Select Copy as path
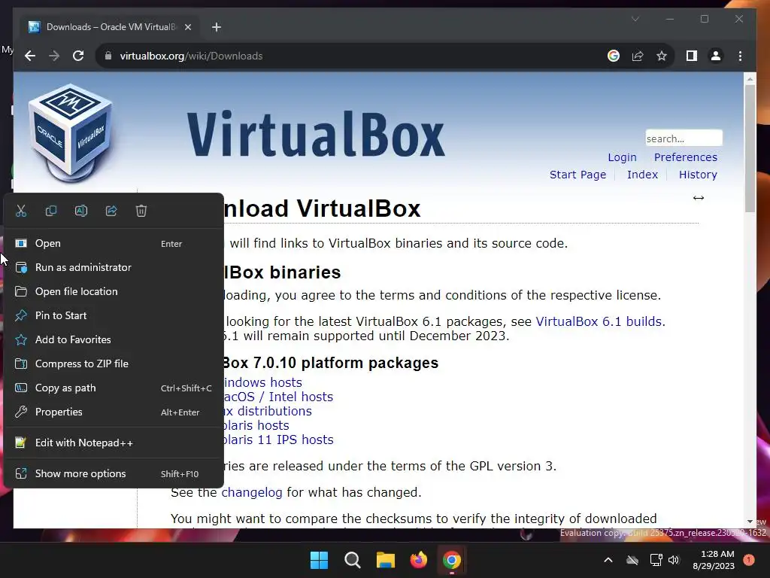Screen dimensions: 770x578 click(114, 388)
